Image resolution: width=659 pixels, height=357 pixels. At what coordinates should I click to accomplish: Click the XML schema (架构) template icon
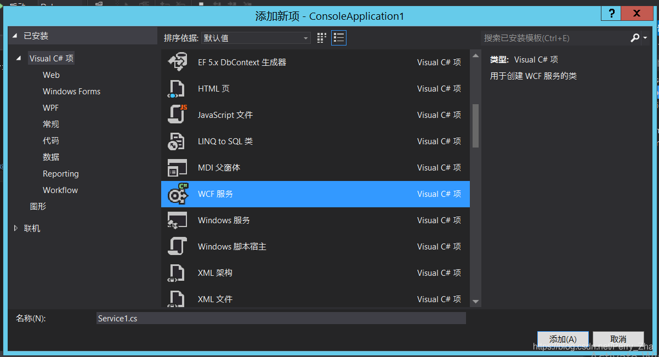177,273
